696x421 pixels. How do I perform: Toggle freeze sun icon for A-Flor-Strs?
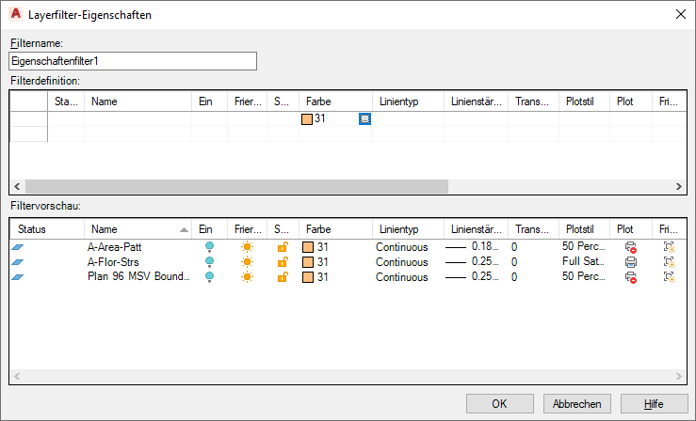tap(248, 262)
